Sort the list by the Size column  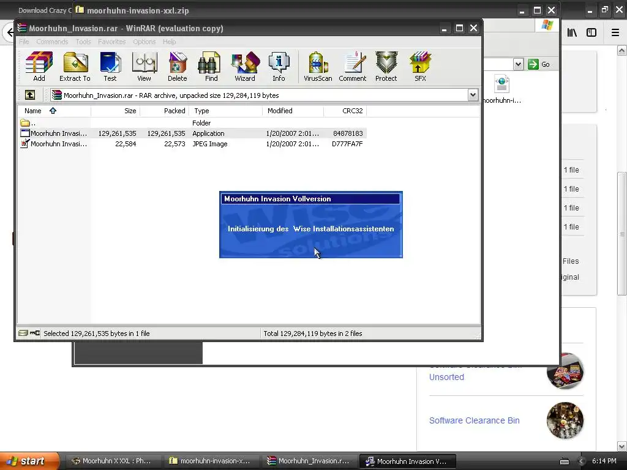click(x=116, y=111)
